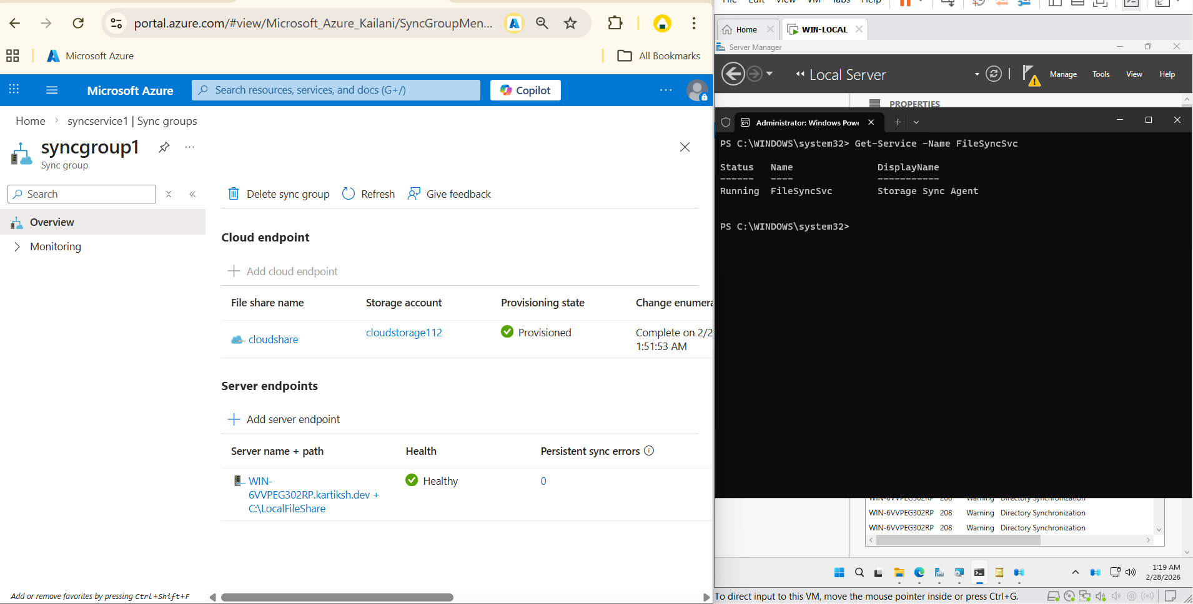Viewport: 1193px width, 604px height.
Task: Open File Explorer from VM taskbar
Action: click(x=899, y=573)
